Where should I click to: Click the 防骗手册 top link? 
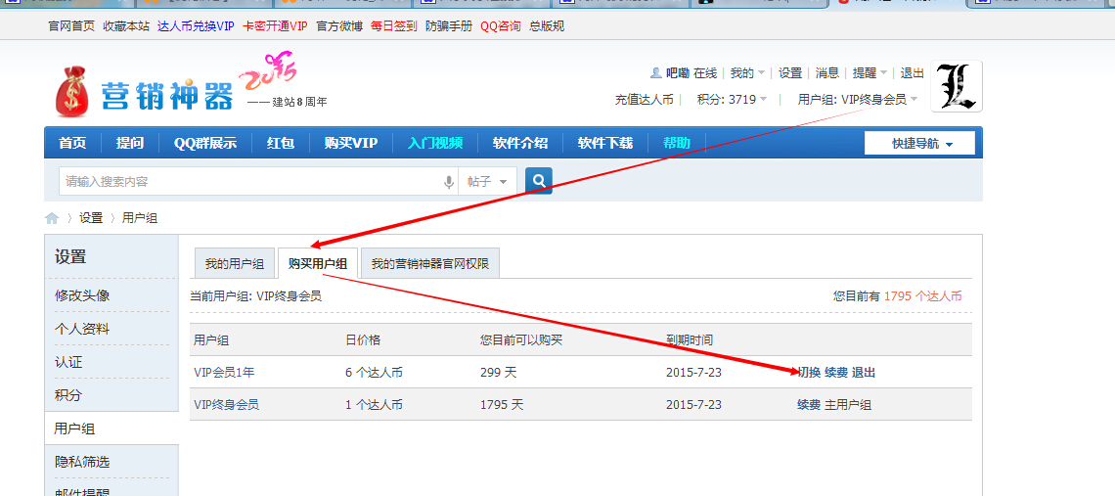point(449,26)
